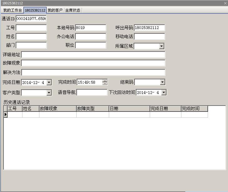
Task: Select the first row indicator arrow
Action: (5, 115)
